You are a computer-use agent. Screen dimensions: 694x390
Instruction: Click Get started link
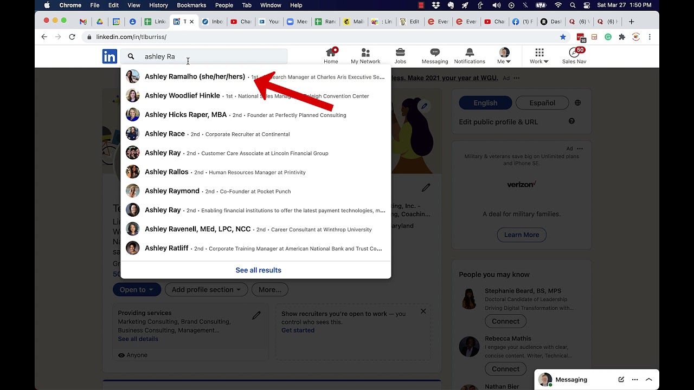pos(298,330)
